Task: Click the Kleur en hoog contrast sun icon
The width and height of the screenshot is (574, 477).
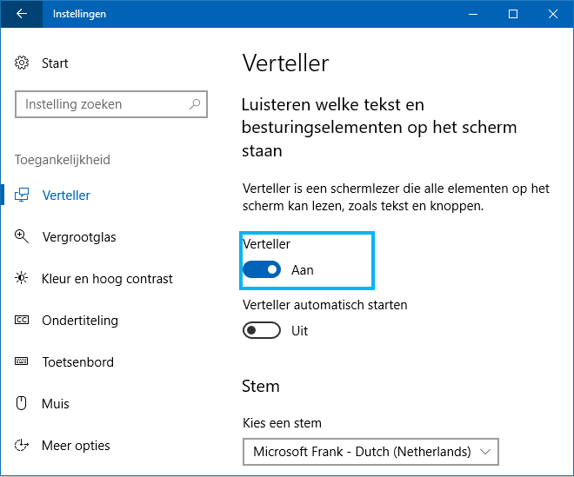Action: [22, 278]
